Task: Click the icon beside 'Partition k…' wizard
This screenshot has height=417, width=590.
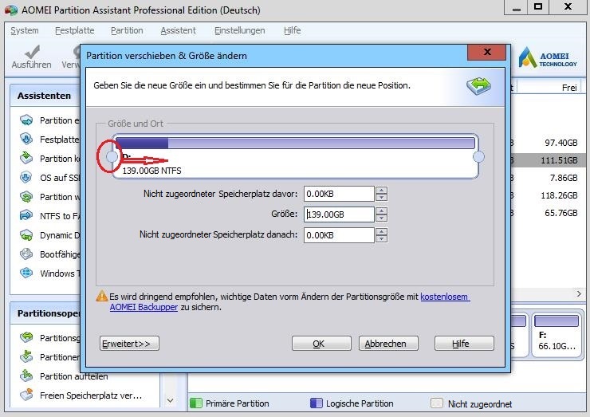Action: tap(26, 158)
